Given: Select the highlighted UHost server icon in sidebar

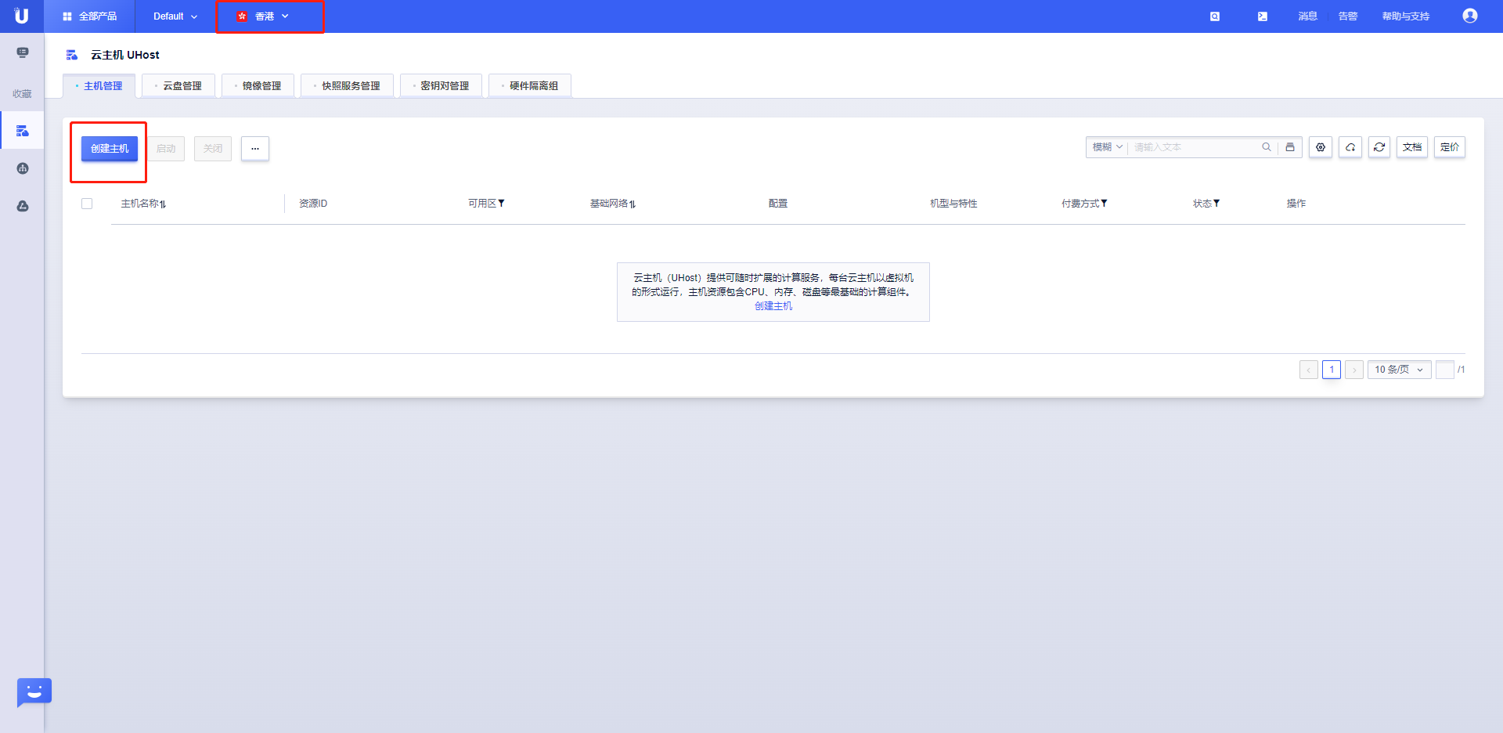Looking at the screenshot, I should coord(22,130).
